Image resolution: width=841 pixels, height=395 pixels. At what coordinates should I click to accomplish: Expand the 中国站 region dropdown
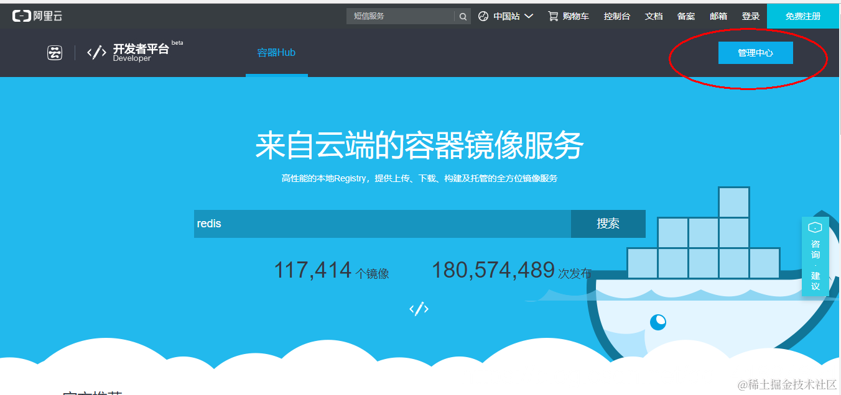click(x=514, y=16)
